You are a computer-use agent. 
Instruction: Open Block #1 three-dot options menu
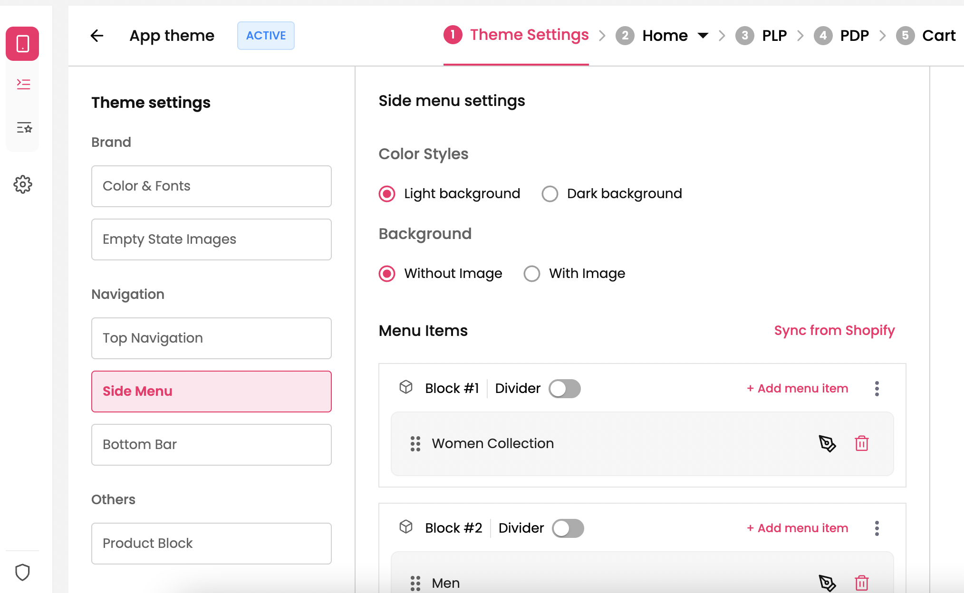click(x=877, y=389)
